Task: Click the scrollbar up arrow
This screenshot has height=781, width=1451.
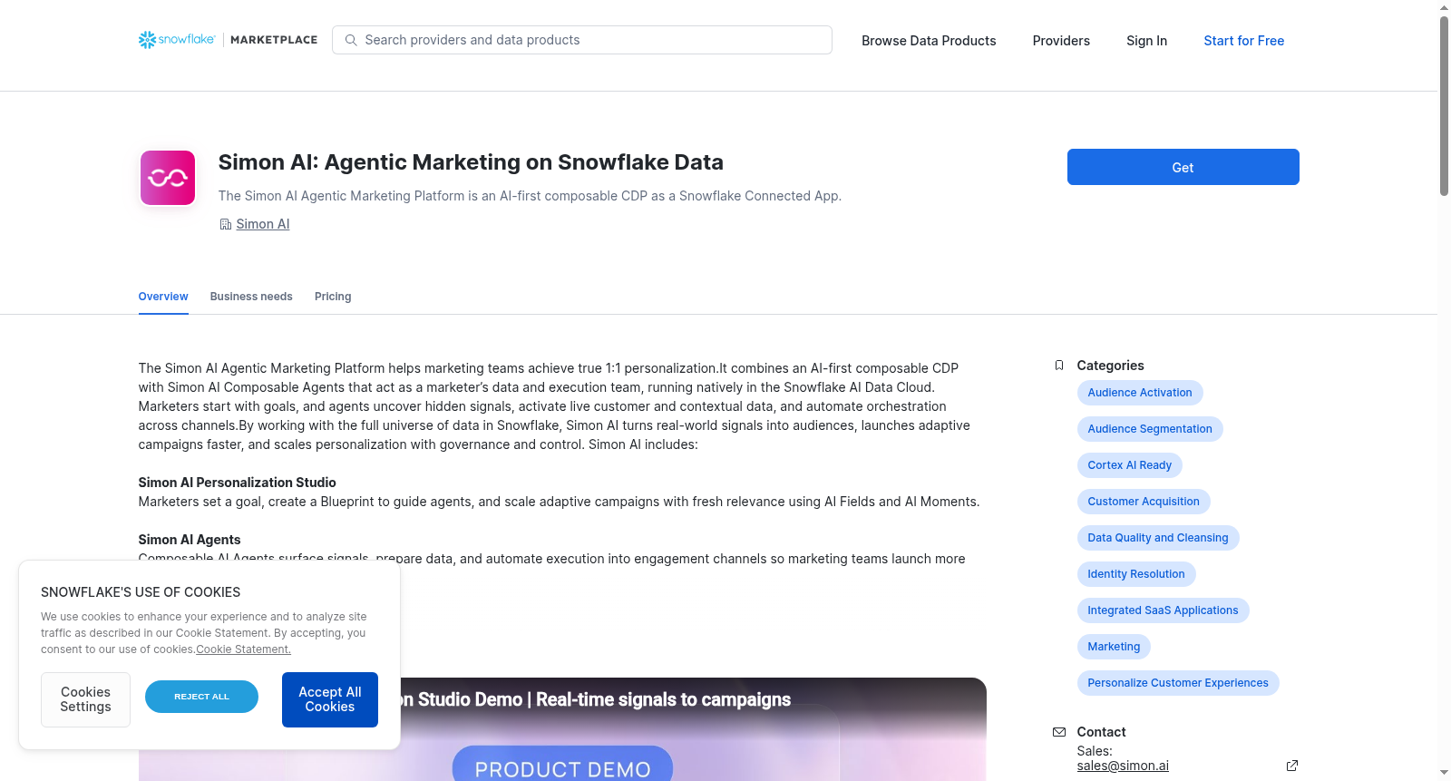Action: pyautogui.click(x=1444, y=7)
